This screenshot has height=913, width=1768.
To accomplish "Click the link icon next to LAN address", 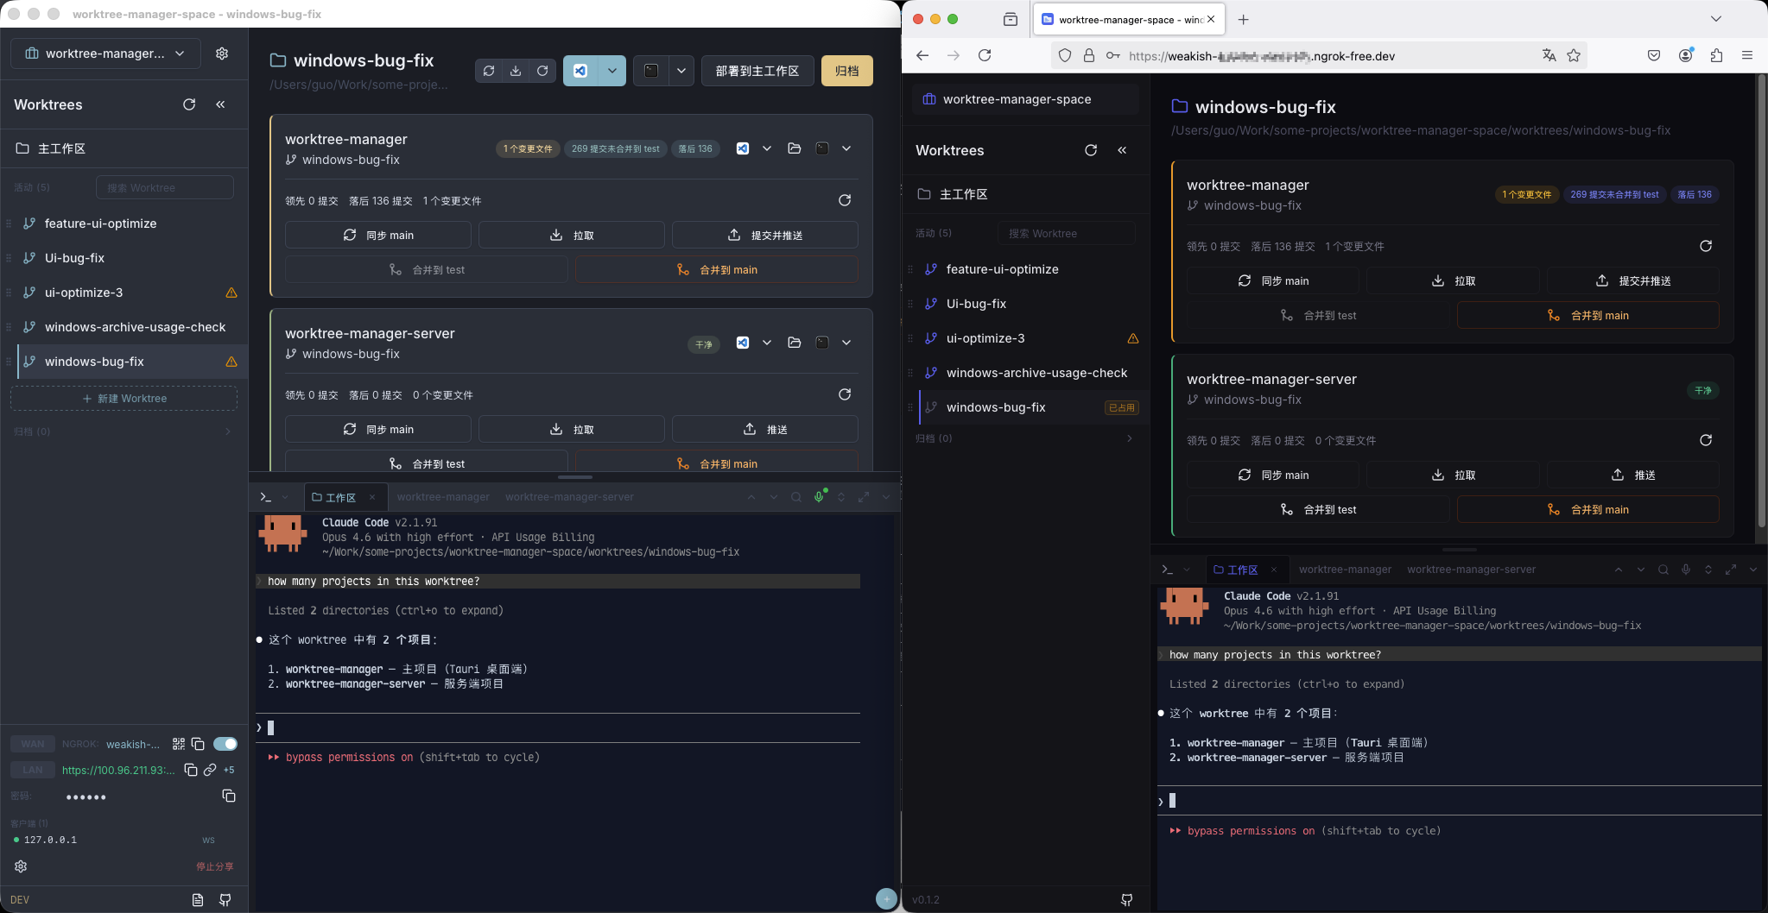I will point(210,770).
